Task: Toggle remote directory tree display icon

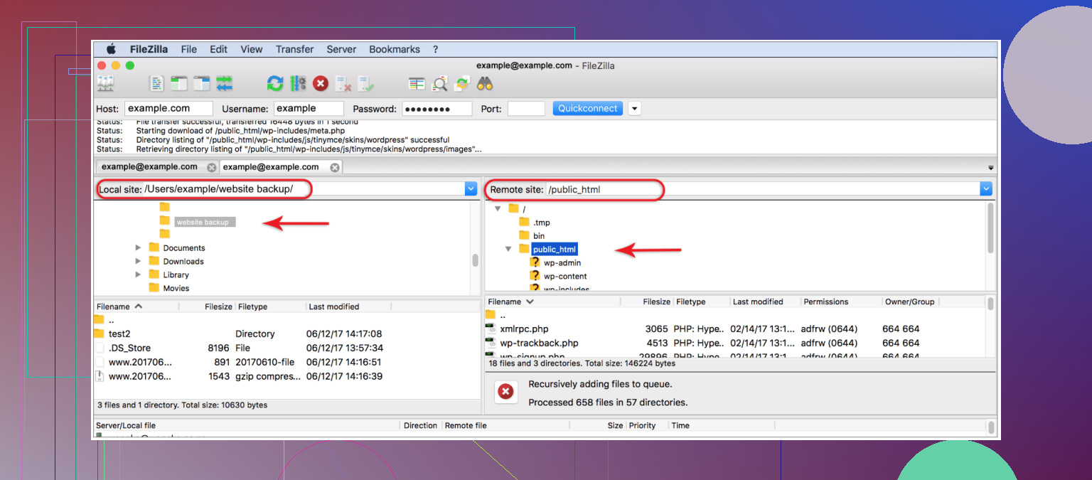Action: point(202,83)
